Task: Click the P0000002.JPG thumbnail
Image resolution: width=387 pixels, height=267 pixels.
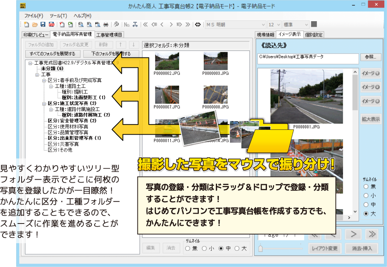Action: click(x=167, y=61)
